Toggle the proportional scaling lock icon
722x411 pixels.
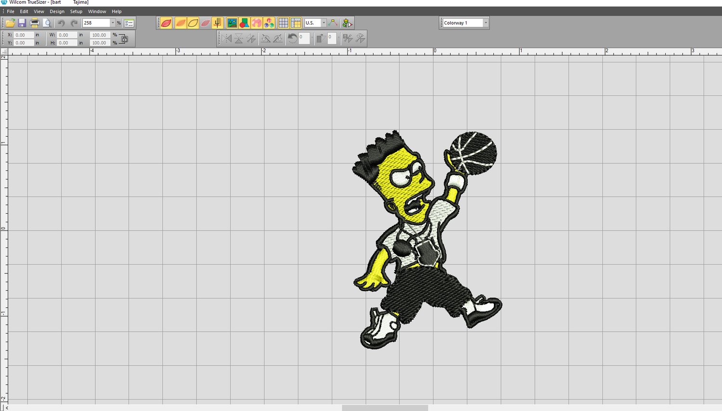tap(124, 39)
